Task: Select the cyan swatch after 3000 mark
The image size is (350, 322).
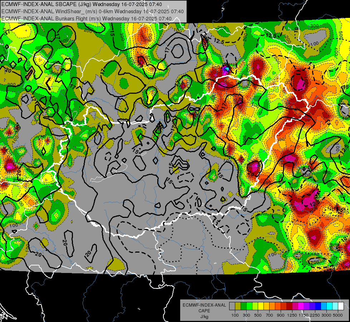Action: coord(330,306)
